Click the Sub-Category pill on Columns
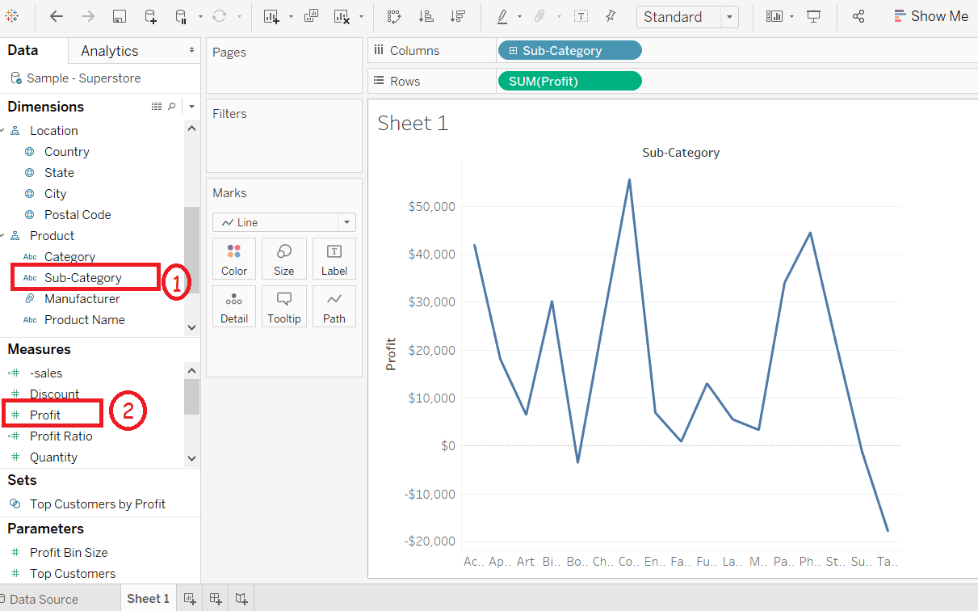978x611 pixels. pyautogui.click(x=570, y=51)
